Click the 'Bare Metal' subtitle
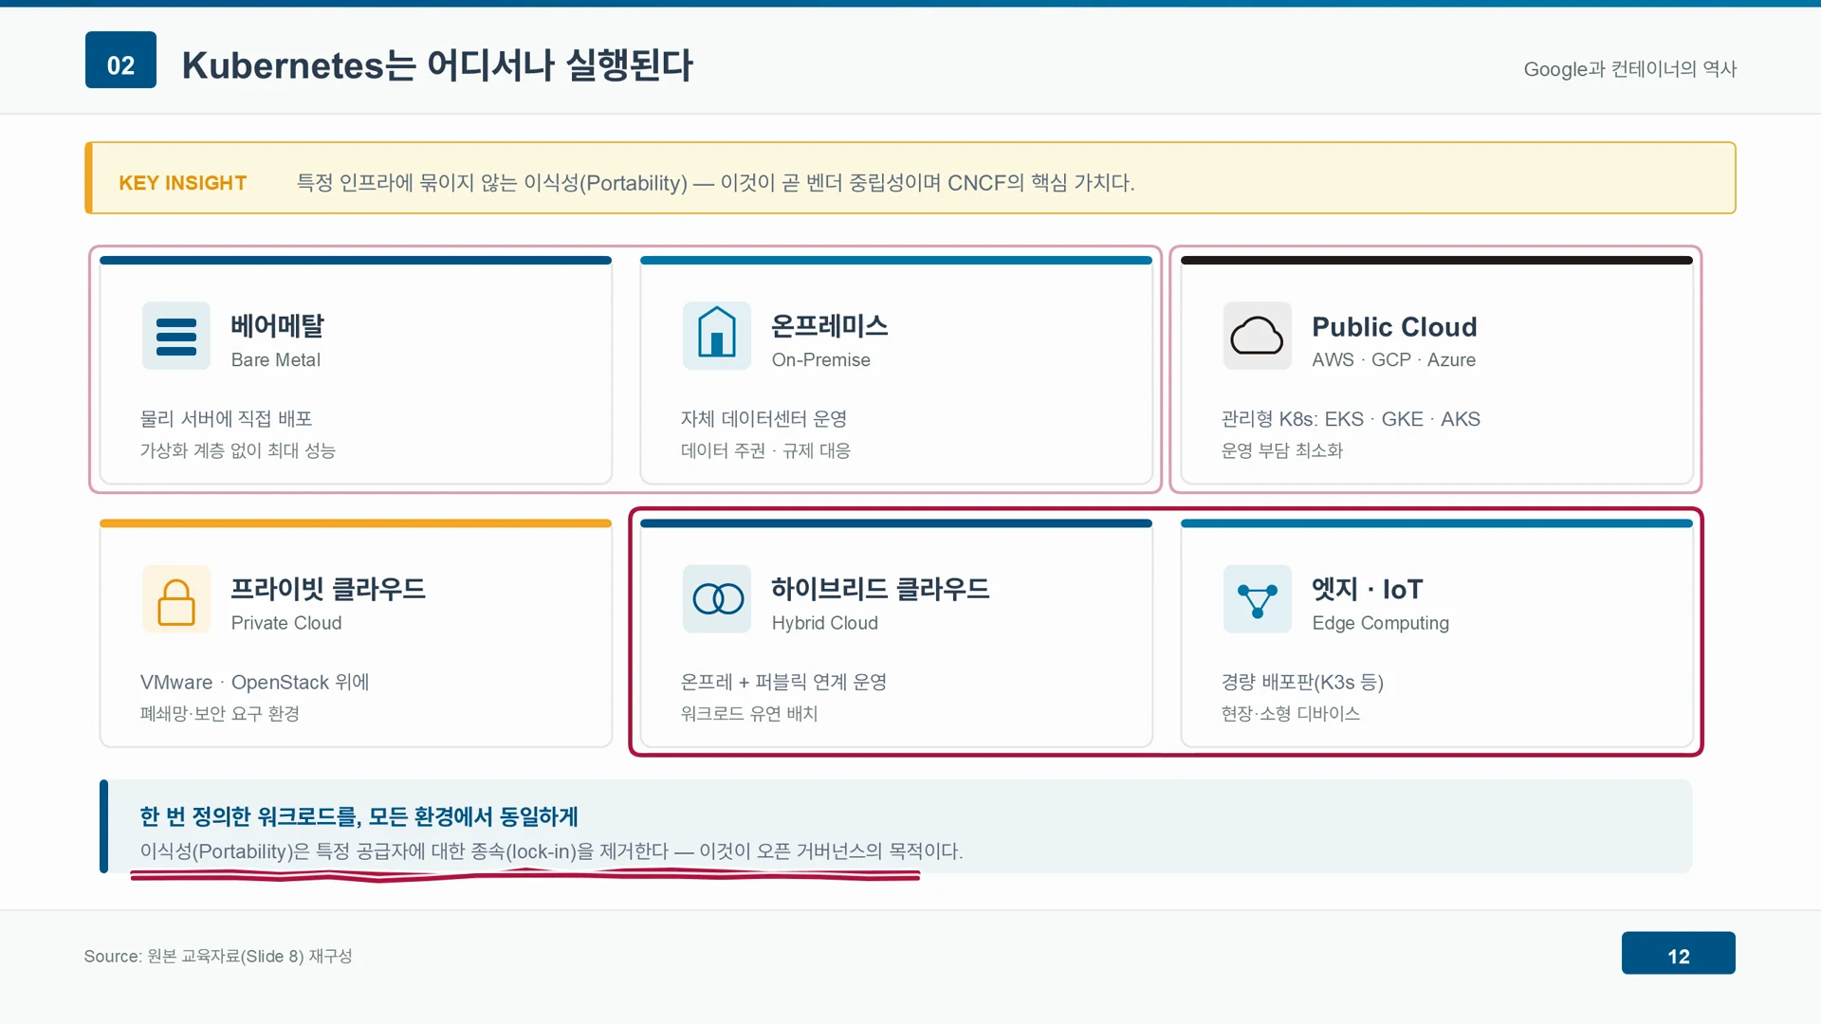 pyautogui.click(x=276, y=360)
